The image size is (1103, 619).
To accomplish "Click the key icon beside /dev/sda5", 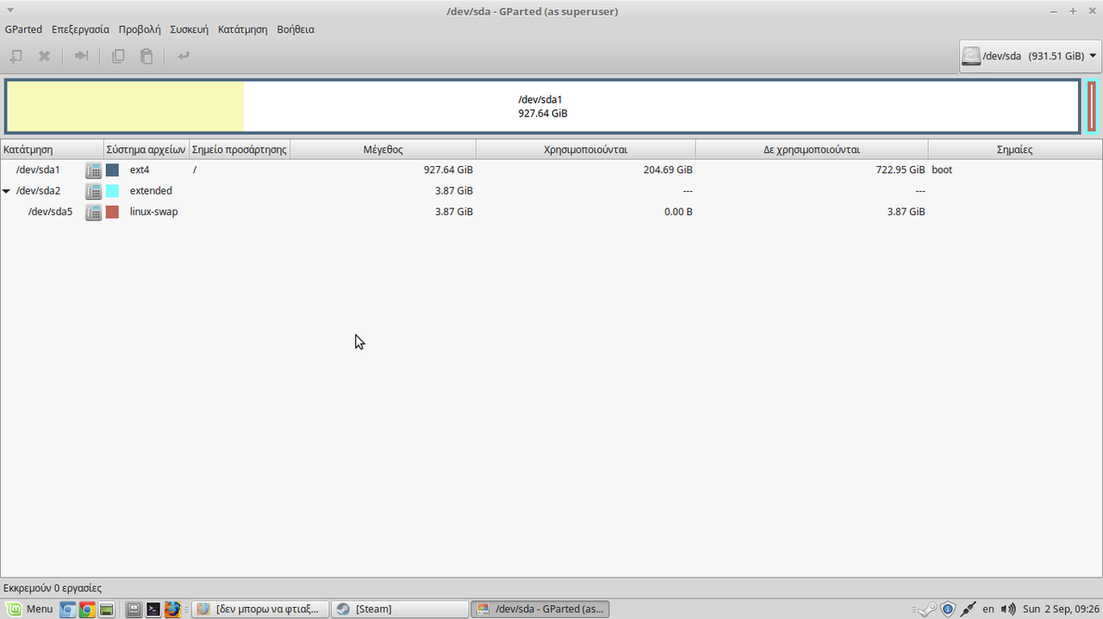I will pyautogui.click(x=93, y=211).
